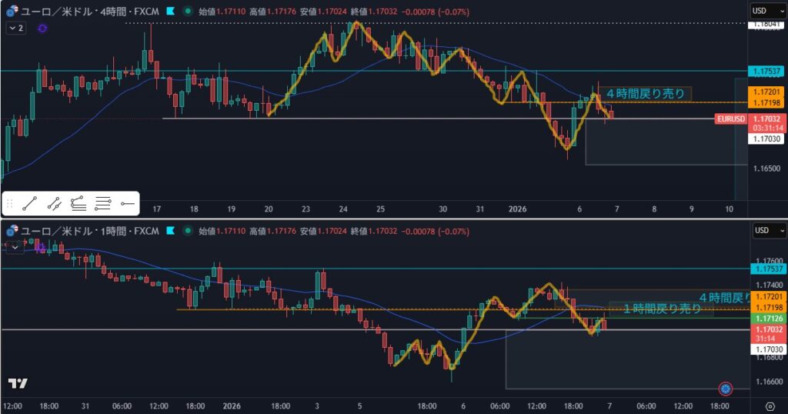788x414 pixels.
Task: Select the horizontal line tool
Action: coord(128,204)
